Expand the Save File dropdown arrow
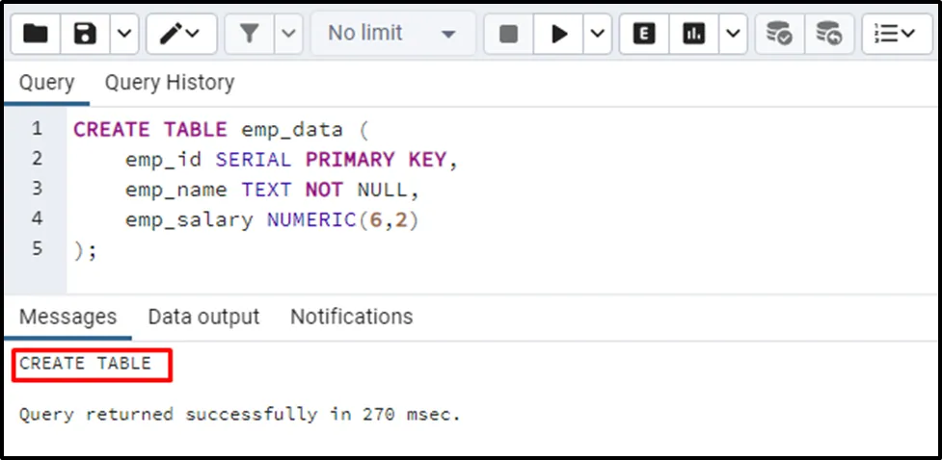 (x=124, y=34)
